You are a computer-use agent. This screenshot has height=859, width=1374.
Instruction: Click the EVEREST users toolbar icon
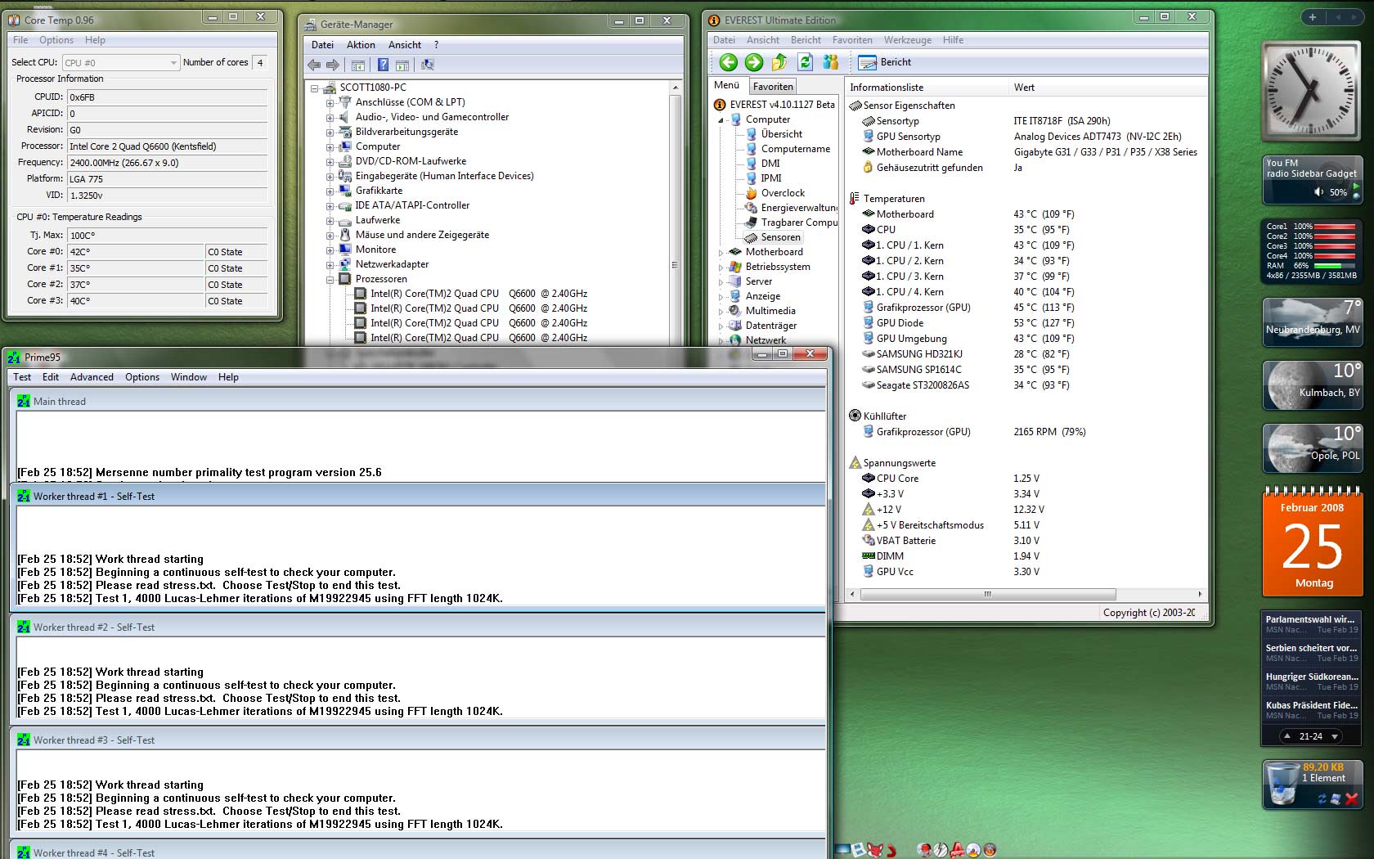coord(831,62)
